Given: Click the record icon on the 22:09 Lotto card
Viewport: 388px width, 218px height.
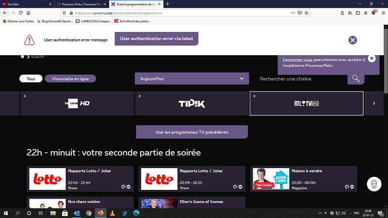Looking at the screenshot, I should 240,187.
